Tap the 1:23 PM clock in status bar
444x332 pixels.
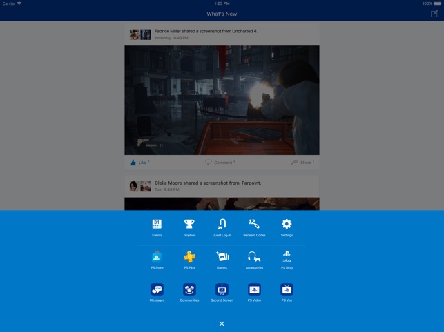point(222,3)
